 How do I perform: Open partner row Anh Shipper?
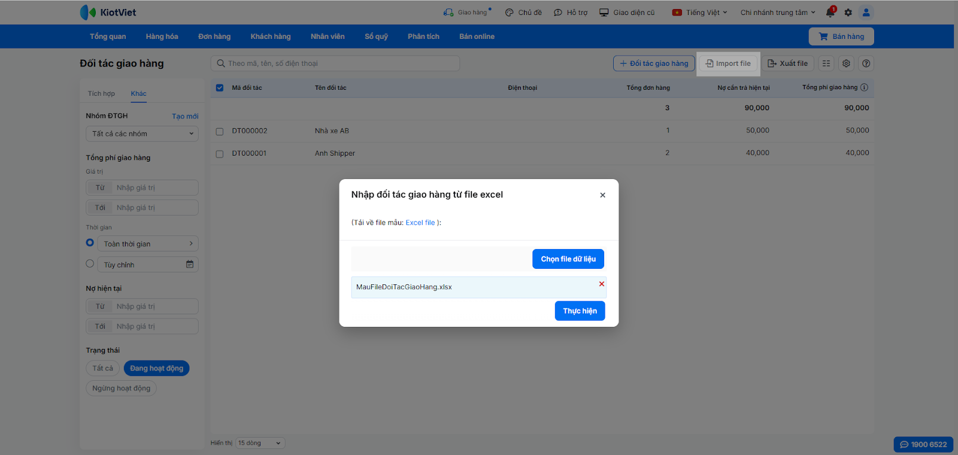pyautogui.click(x=542, y=154)
